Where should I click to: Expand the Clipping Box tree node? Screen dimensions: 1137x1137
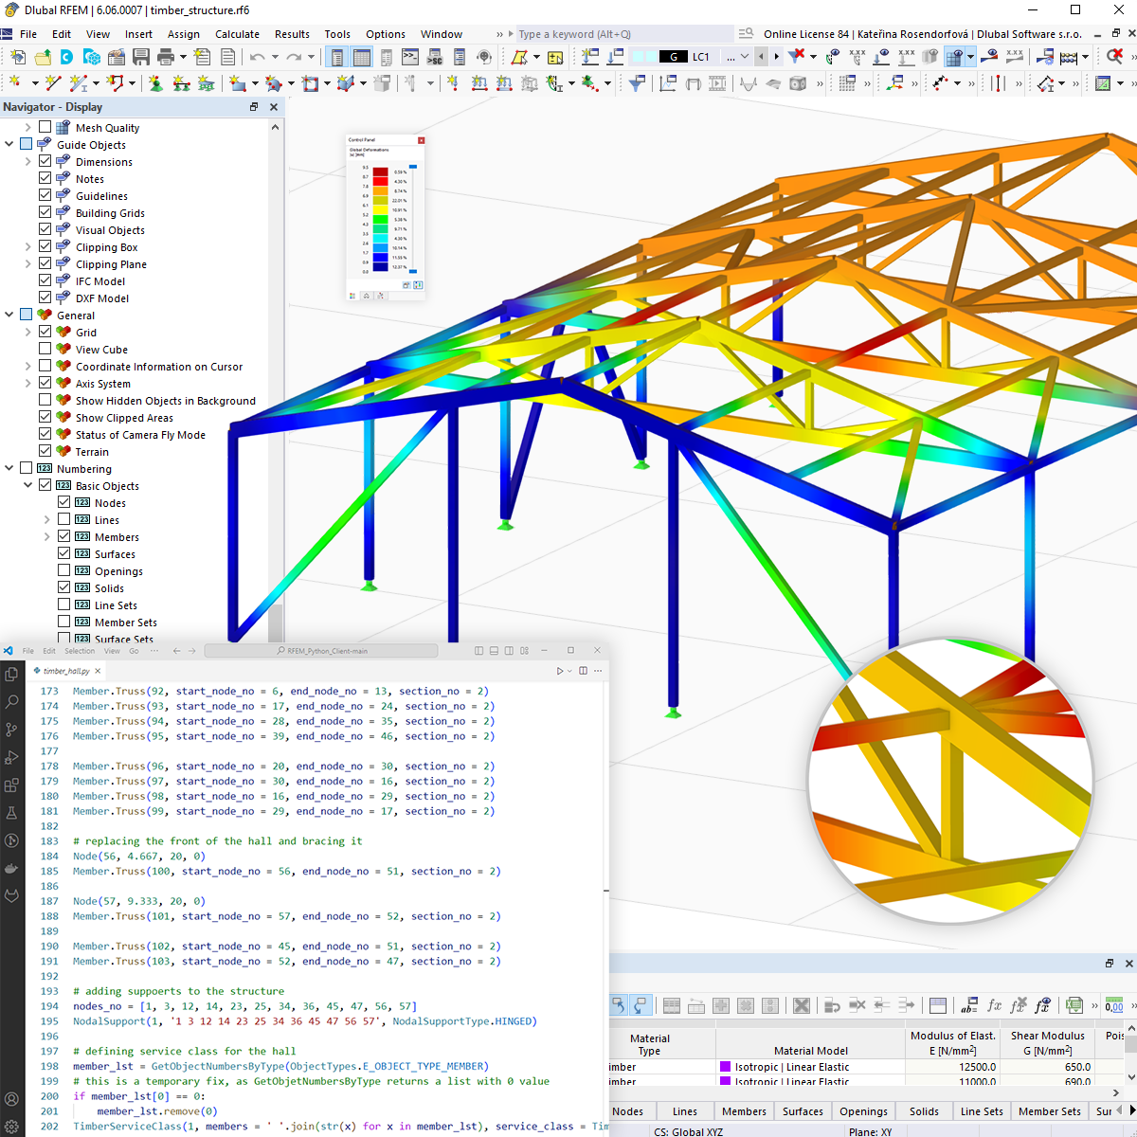coord(28,246)
